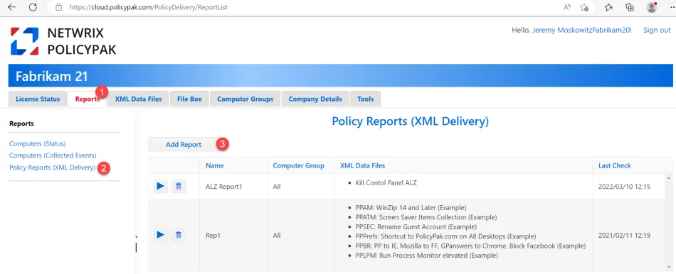The image size is (676, 274).
Task: Open Computers (Collected Events) link
Action: 53,155
